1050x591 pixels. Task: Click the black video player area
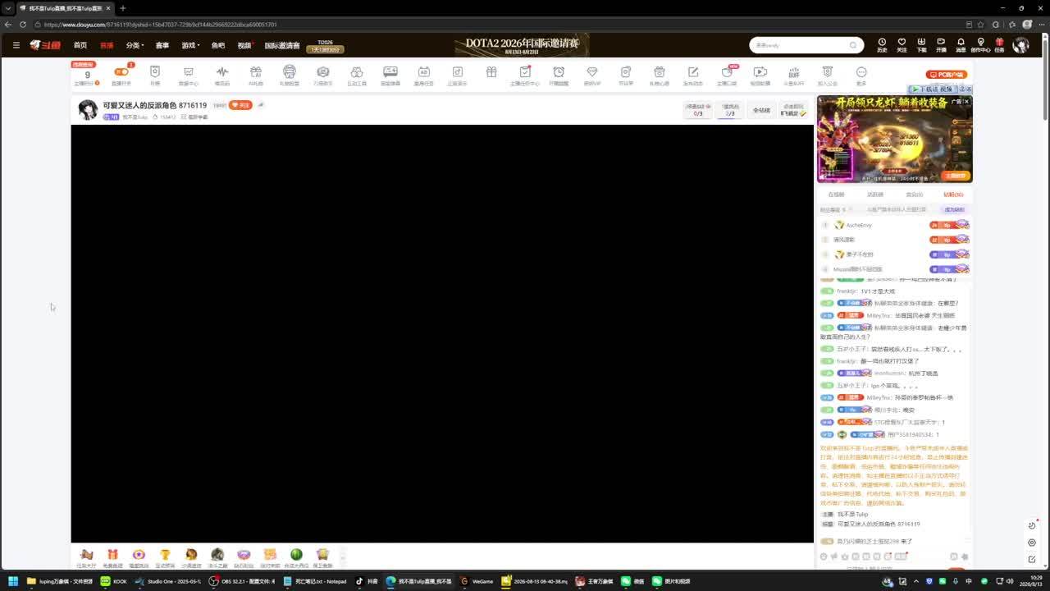pos(442,333)
